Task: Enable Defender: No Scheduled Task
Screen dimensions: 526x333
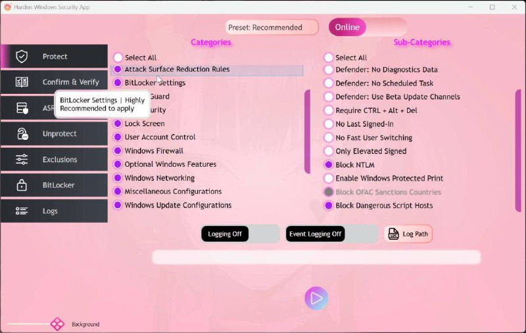Action: (x=329, y=83)
